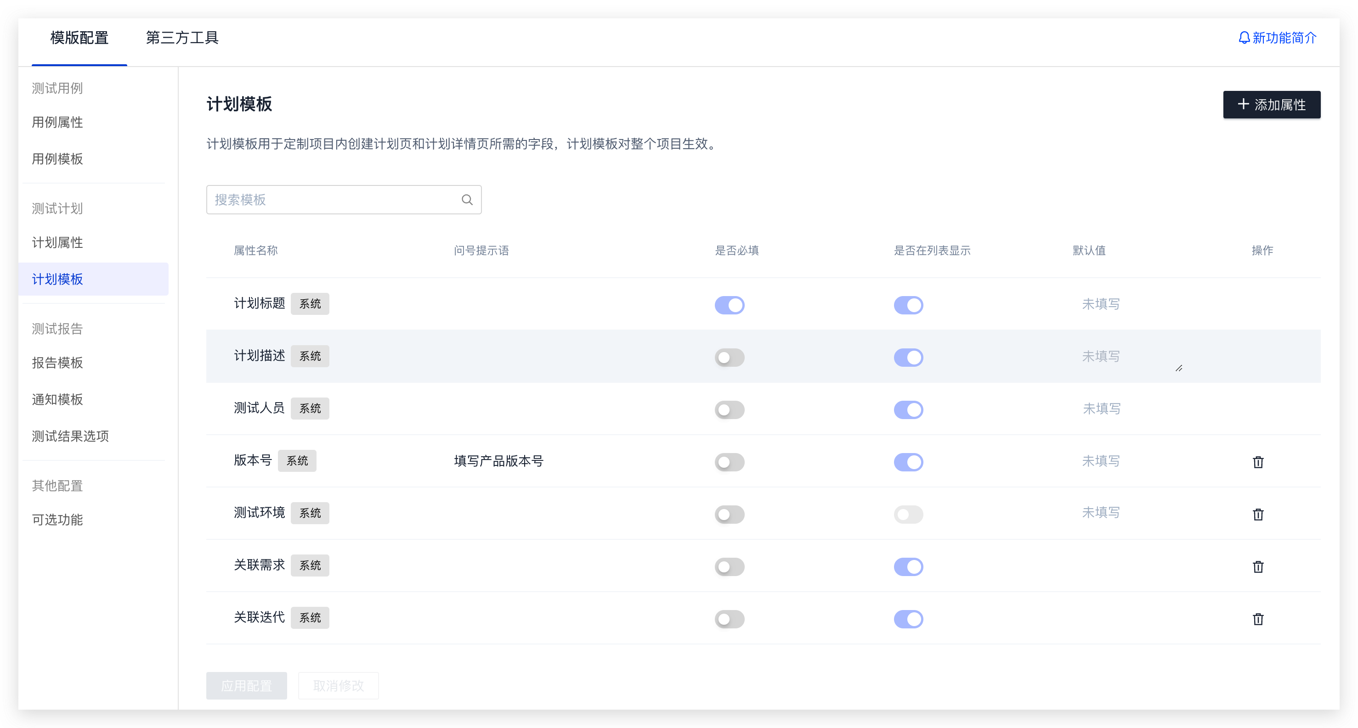The image size is (1358, 728).
Task: Click the 关联迭代 attribute name
Action: coord(260,617)
